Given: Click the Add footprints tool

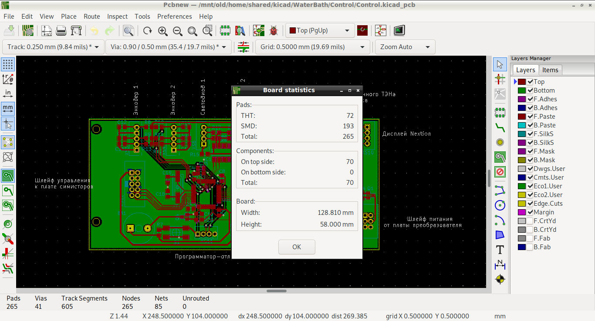Looking at the screenshot, I should pos(500,113).
